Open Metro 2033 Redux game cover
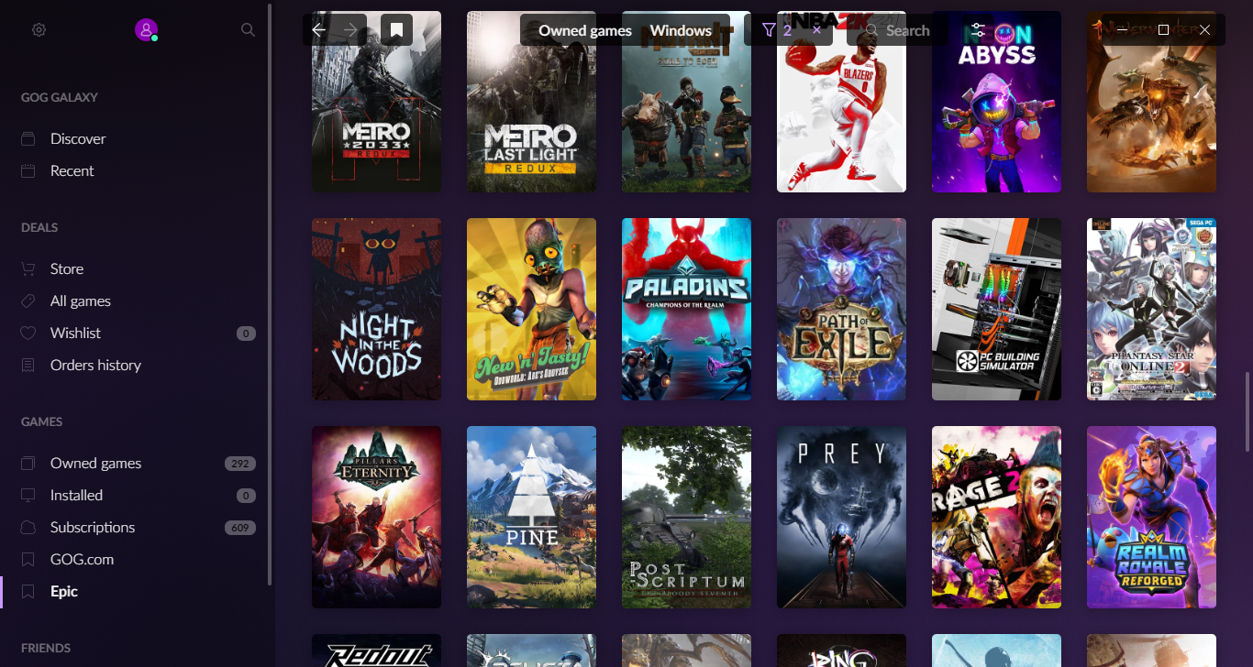Image resolution: width=1253 pixels, height=667 pixels. click(x=376, y=102)
